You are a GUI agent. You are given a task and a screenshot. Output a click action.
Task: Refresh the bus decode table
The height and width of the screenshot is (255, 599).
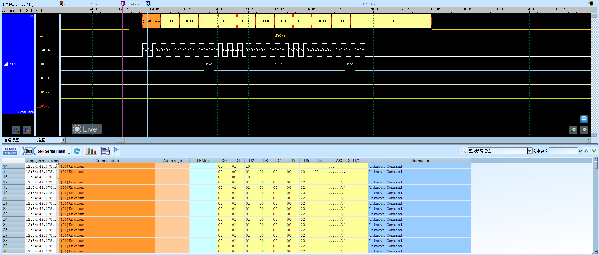[77, 151]
